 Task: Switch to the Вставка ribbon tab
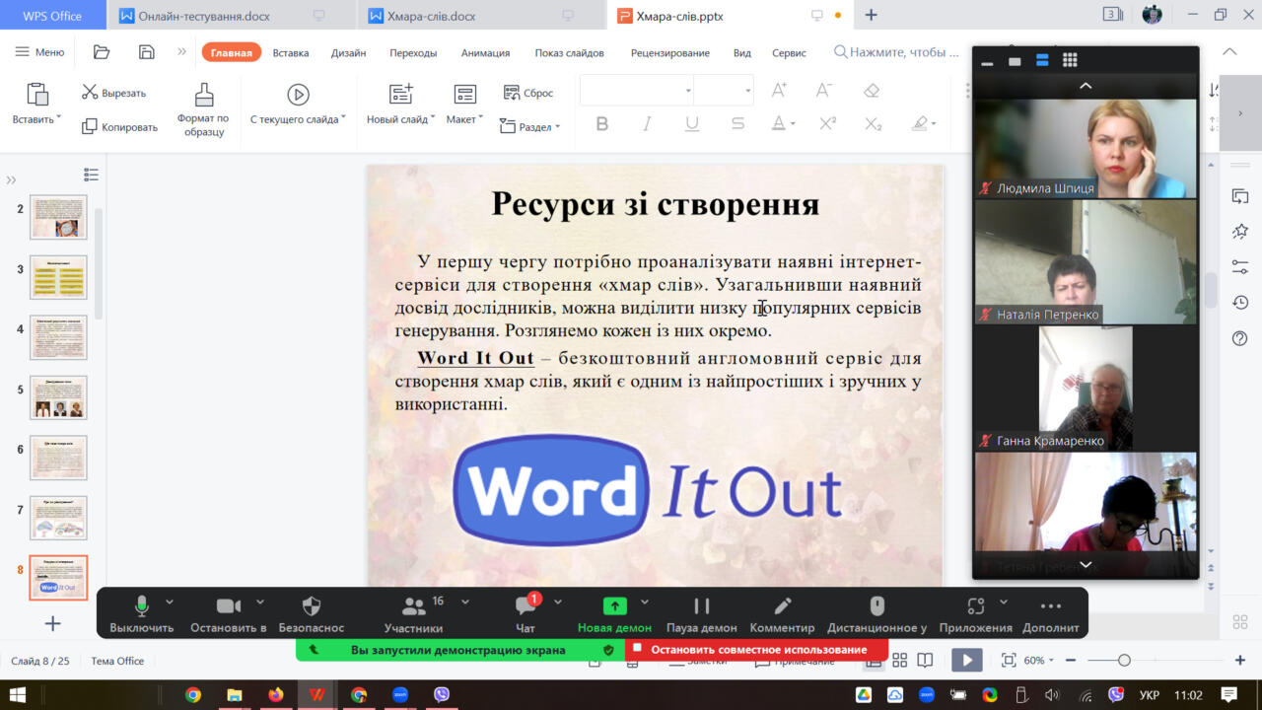[291, 53]
